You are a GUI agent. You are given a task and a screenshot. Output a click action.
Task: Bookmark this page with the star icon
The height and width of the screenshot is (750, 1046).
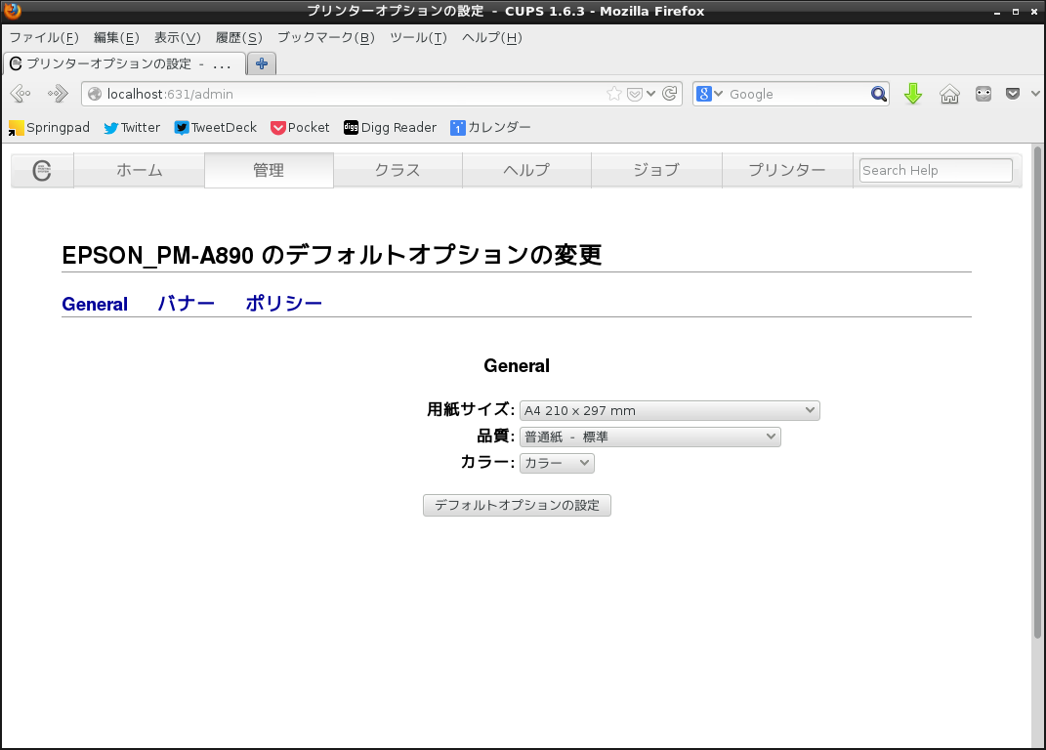614,94
